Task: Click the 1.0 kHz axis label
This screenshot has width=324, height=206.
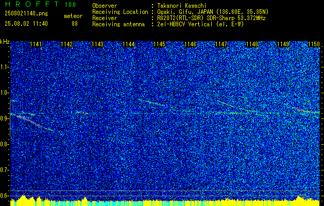Action: point(4,93)
